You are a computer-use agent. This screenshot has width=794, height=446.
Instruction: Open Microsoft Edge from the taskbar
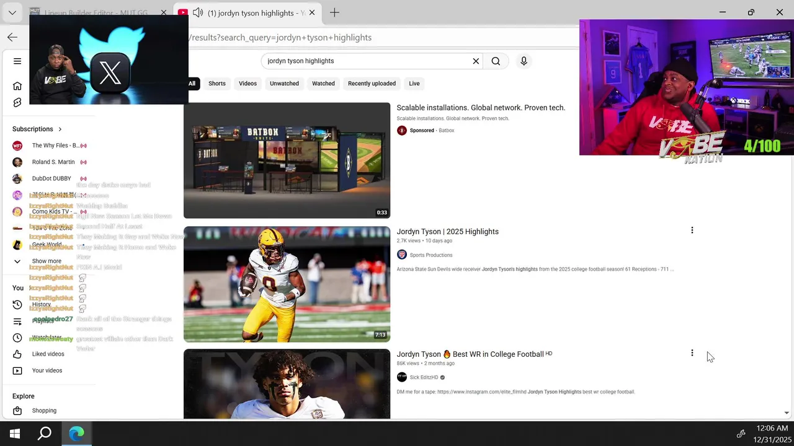pos(76,434)
